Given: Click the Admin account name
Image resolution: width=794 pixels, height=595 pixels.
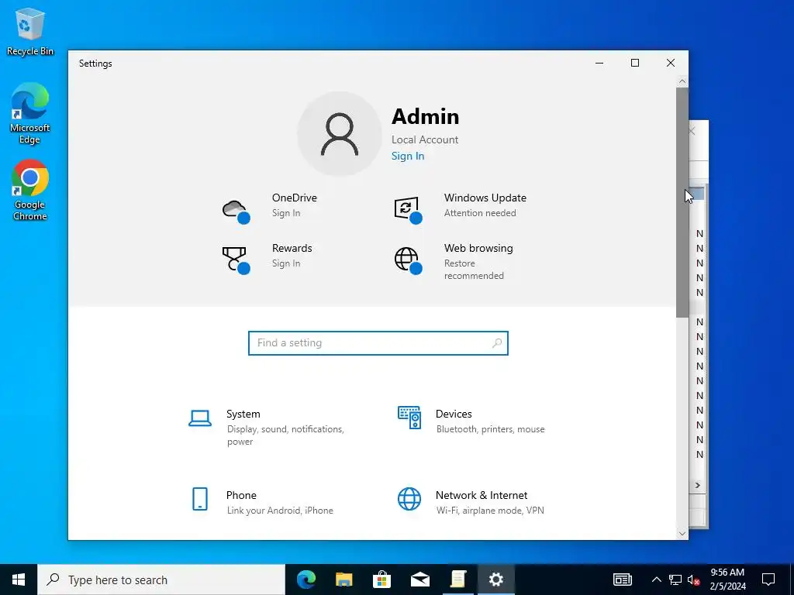Looking at the screenshot, I should point(426,116).
